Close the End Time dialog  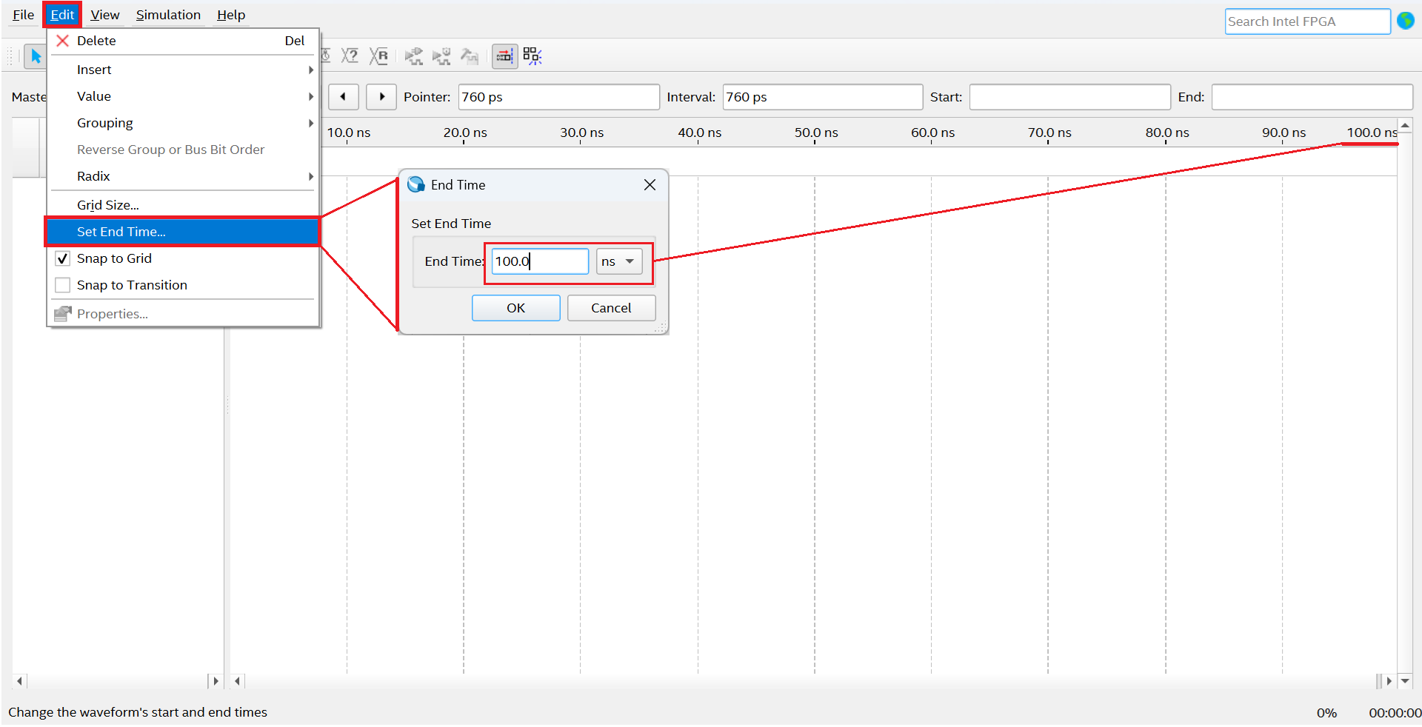pos(650,185)
